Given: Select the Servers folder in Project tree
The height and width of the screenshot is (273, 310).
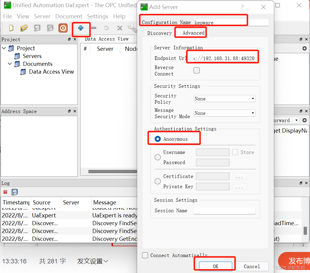Looking at the screenshot, I should point(32,56).
